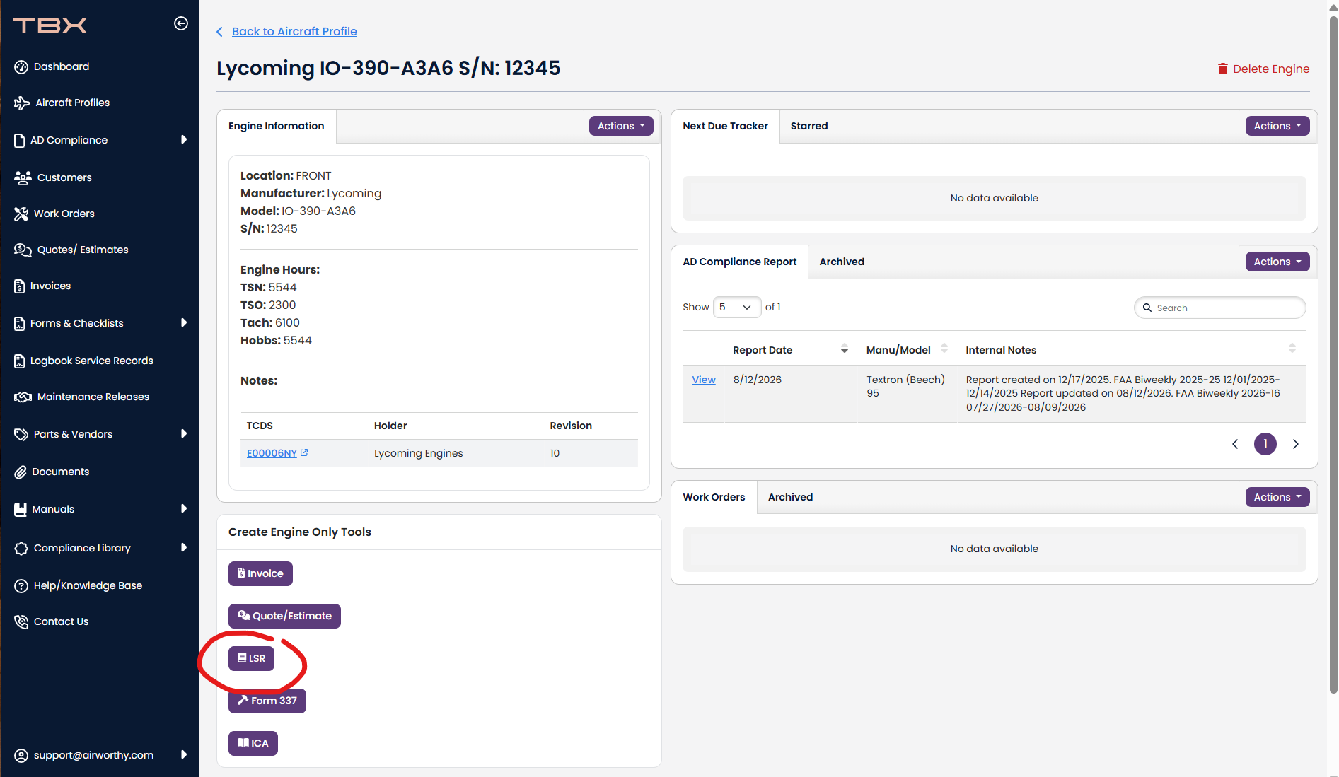Viewport: 1339px width, 777px height.
Task: Open external link icon beside E00006NY
Action: coord(304,452)
